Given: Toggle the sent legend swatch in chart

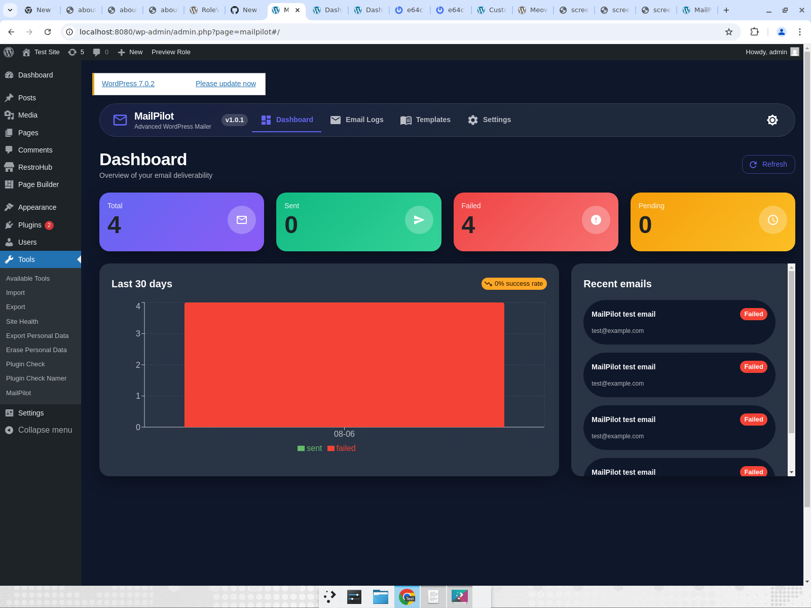Looking at the screenshot, I should 301,448.
